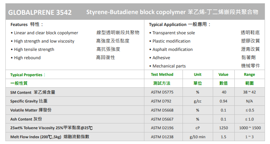The image size is (270, 144).
Task: Select the Range column header
Action: [249, 75]
